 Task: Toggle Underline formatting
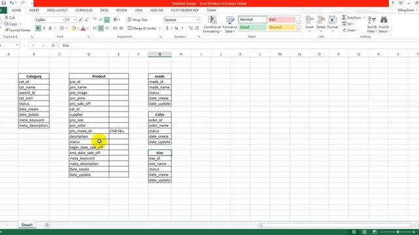(x=50, y=28)
